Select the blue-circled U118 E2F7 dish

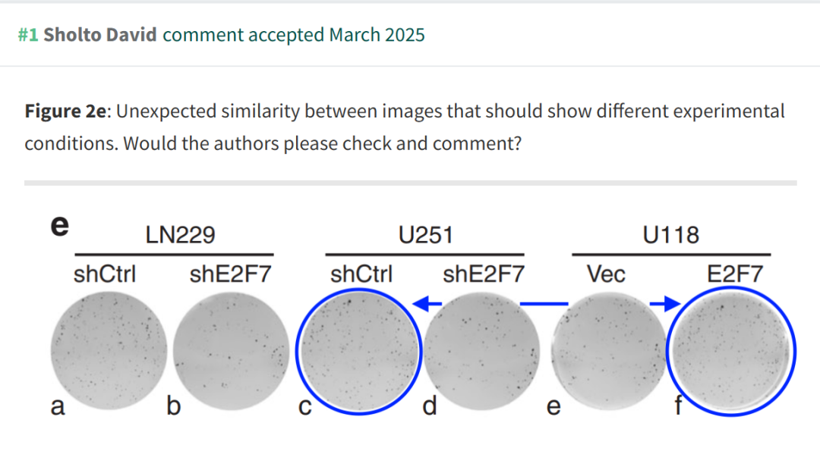click(x=731, y=352)
